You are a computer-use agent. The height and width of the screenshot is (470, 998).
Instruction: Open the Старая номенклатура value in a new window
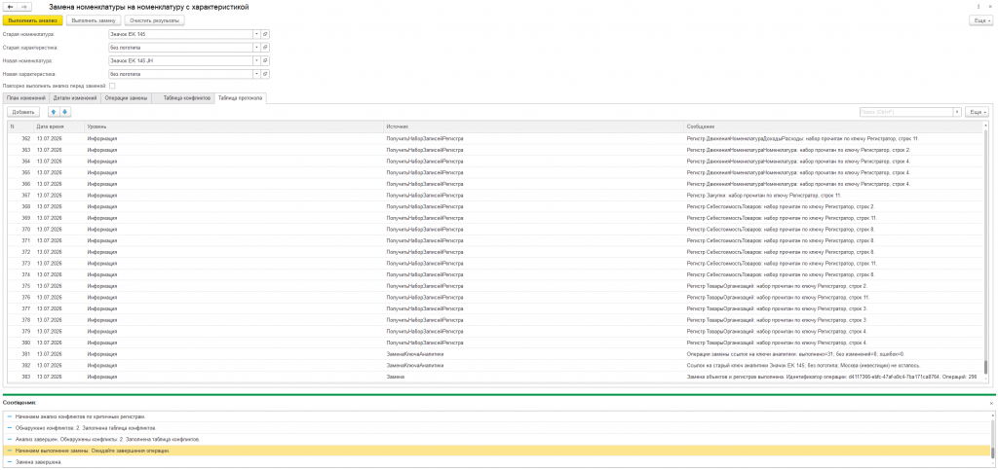coord(265,34)
